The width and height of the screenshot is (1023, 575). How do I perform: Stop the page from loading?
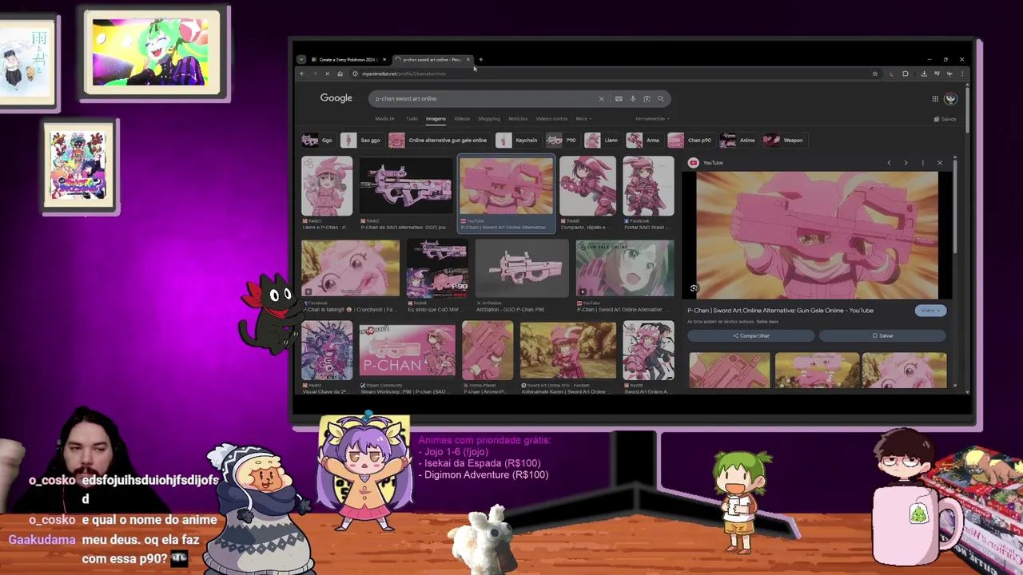(x=328, y=73)
